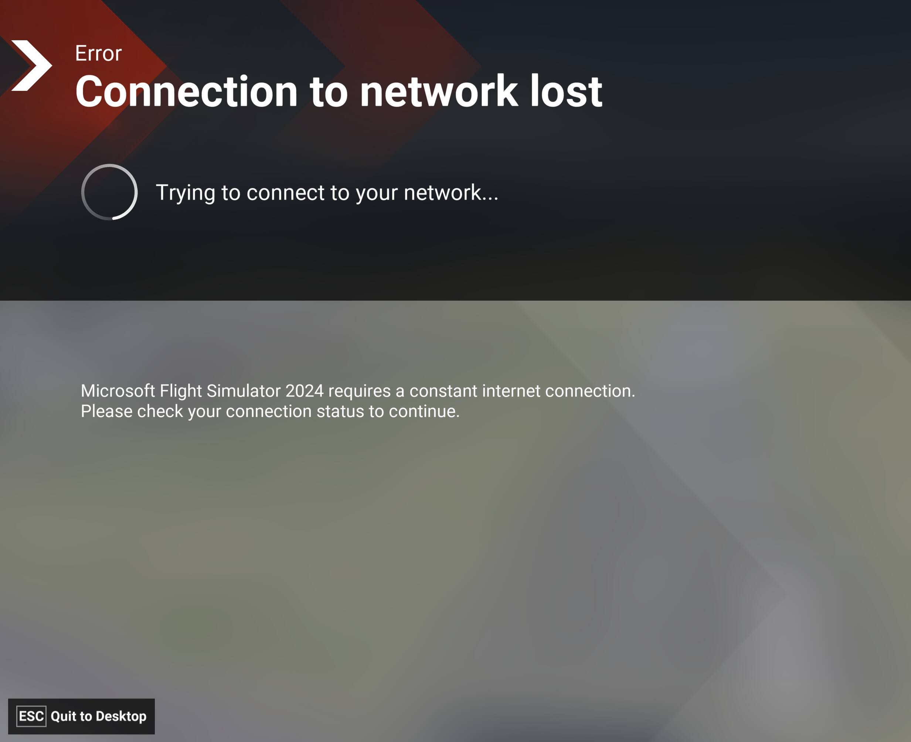
Task: Click the word Trying beside the spinner
Action: point(185,193)
